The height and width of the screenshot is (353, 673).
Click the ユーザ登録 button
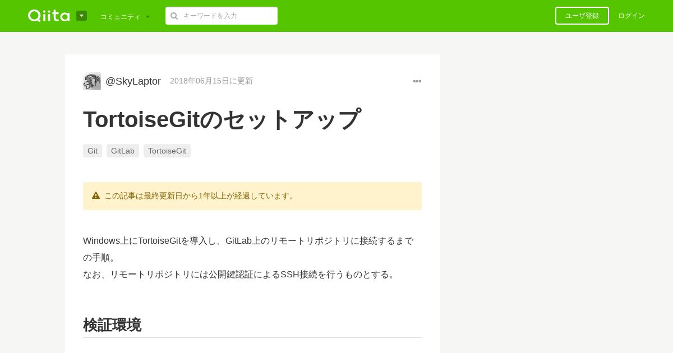coord(582,16)
